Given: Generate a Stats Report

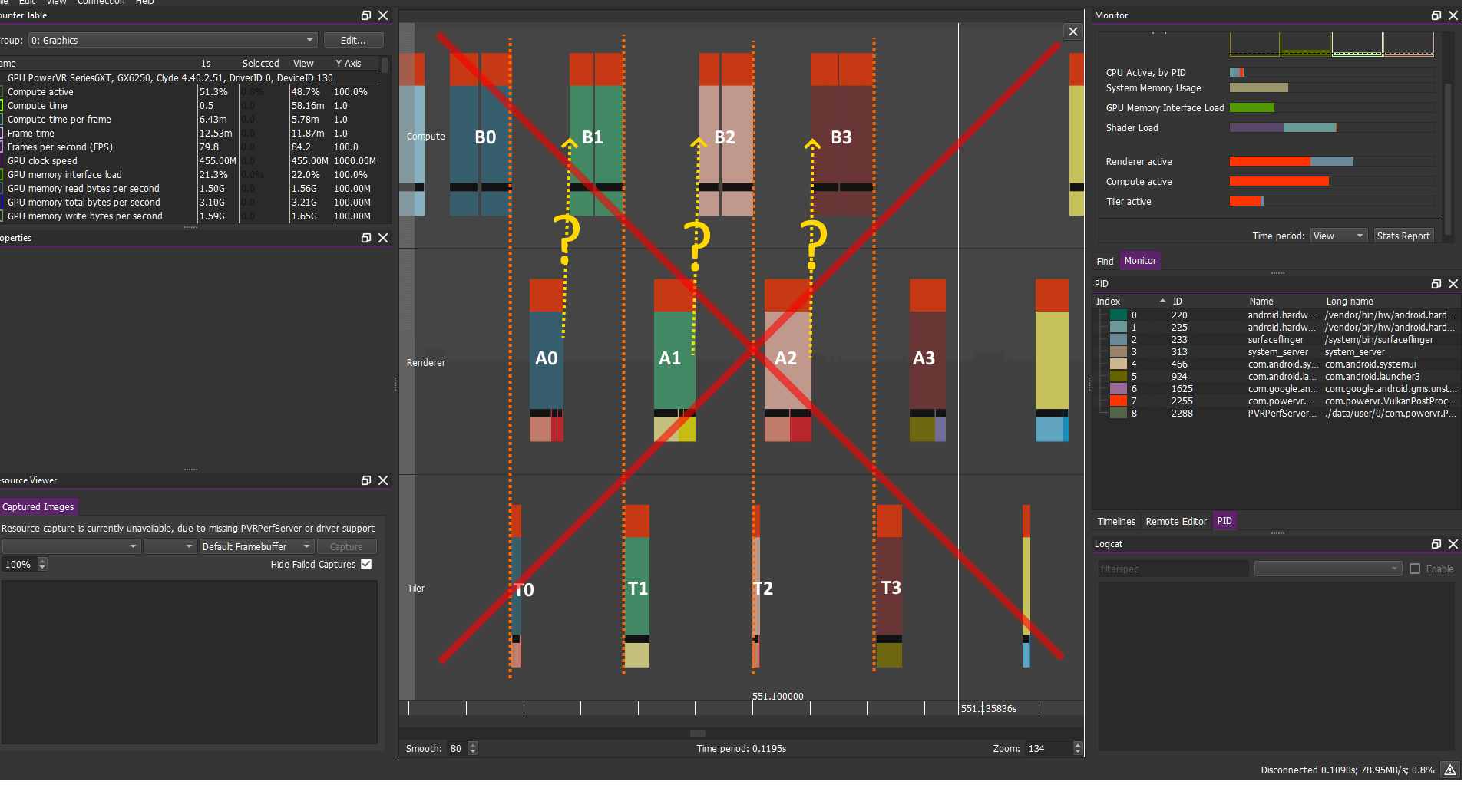Looking at the screenshot, I should [1403, 236].
